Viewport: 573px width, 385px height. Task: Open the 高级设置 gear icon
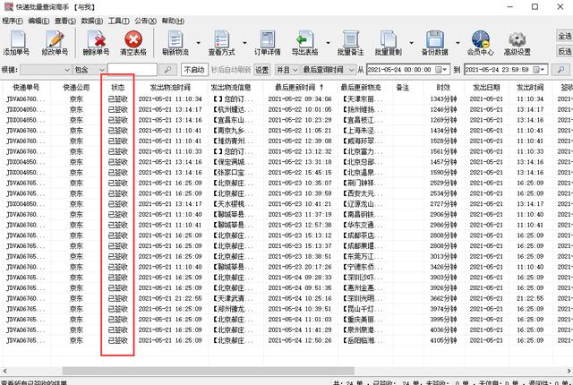point(517,43)
